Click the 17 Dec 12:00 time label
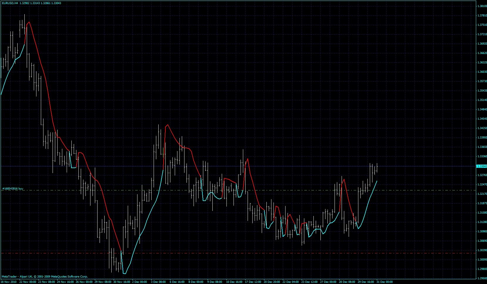Viewport: 487px width, 284px height. [x=253, y=282]
